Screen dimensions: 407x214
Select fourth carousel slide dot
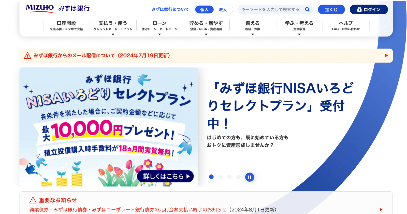(238, 177)
